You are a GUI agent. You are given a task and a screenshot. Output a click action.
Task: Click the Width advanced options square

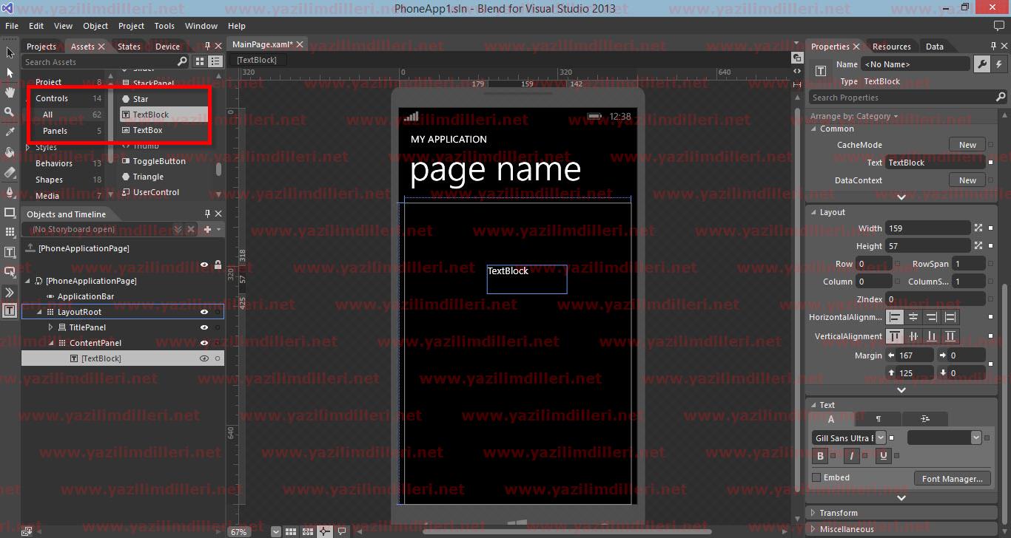pyautogui.click(x=991, y=228)
